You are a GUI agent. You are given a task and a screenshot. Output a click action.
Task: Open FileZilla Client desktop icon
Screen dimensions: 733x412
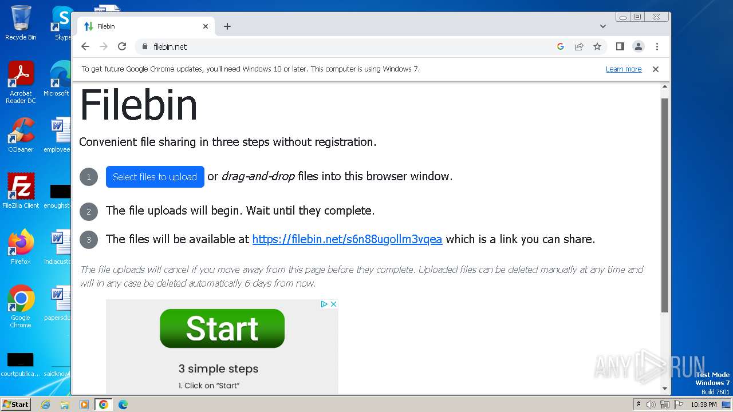21,191
